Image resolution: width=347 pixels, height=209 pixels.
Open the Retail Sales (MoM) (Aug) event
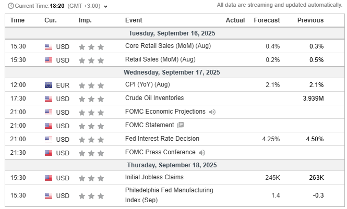tap(160, 59)
